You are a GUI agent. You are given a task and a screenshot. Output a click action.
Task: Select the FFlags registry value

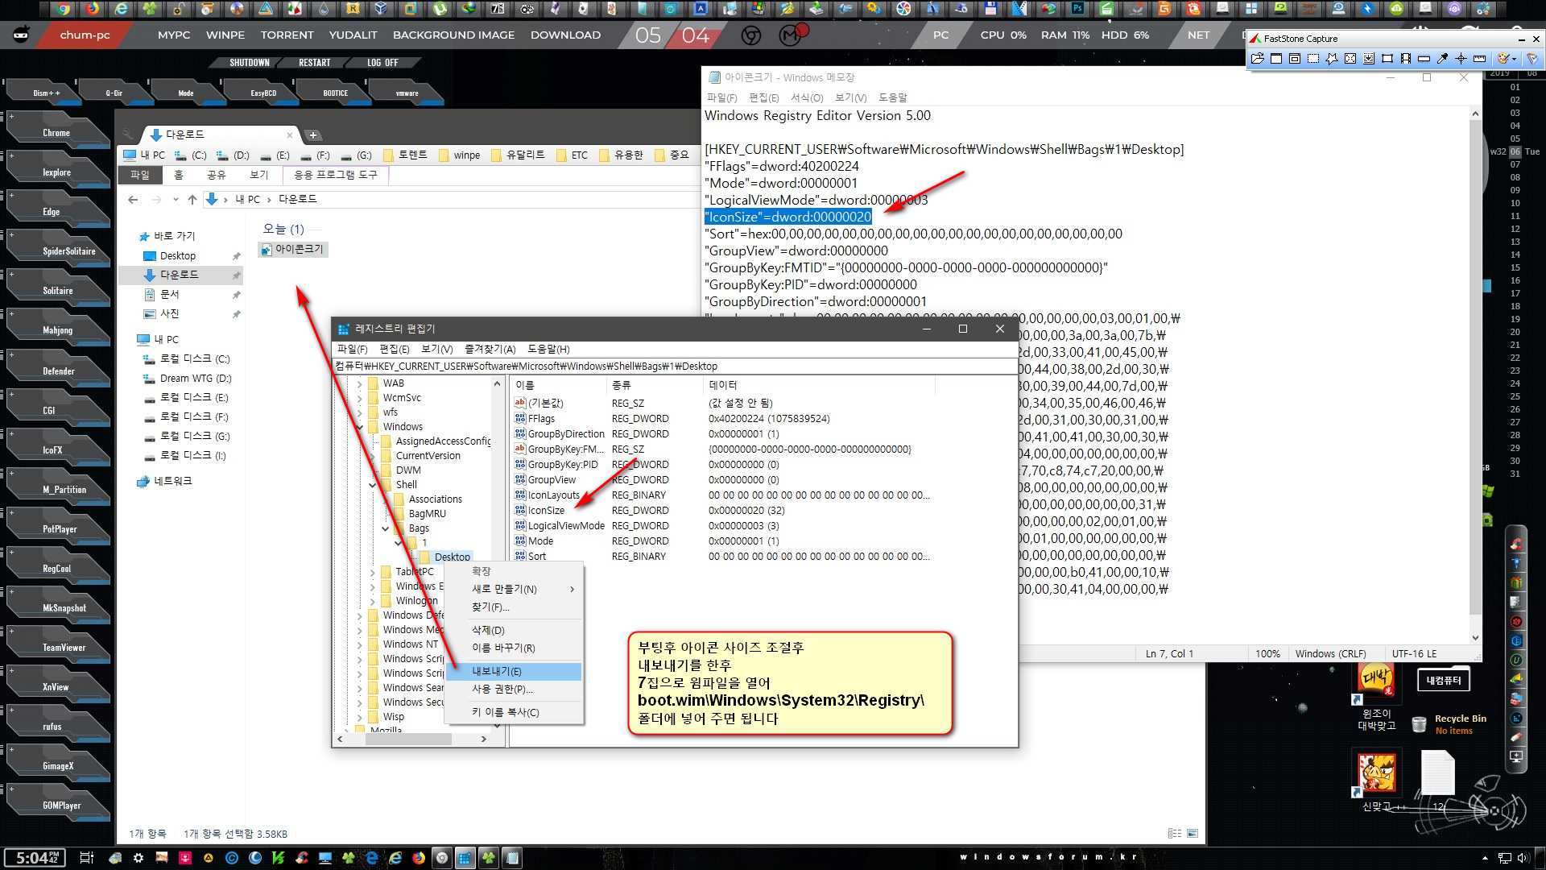[x=541, y=419]
